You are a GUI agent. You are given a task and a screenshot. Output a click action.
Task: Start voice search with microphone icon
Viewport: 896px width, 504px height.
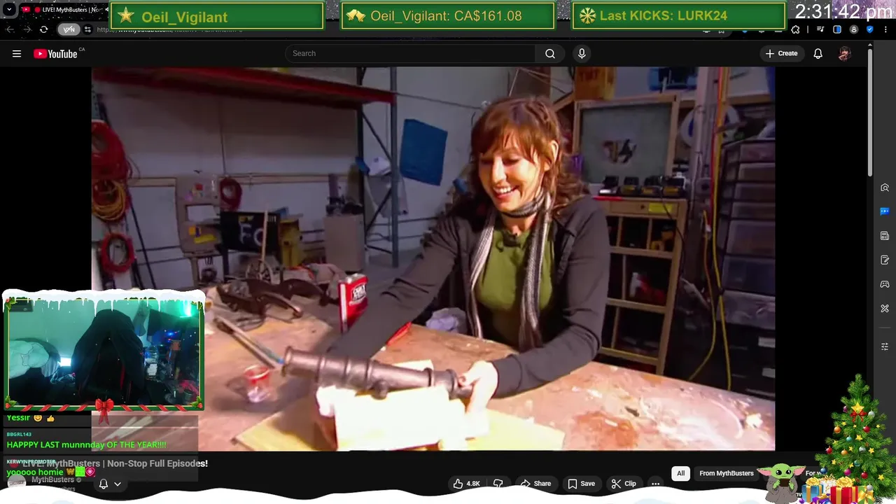(582, 53)
